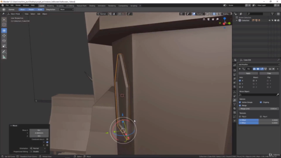
Task: Enable Flip U texture checkbox
Action: 240,117
